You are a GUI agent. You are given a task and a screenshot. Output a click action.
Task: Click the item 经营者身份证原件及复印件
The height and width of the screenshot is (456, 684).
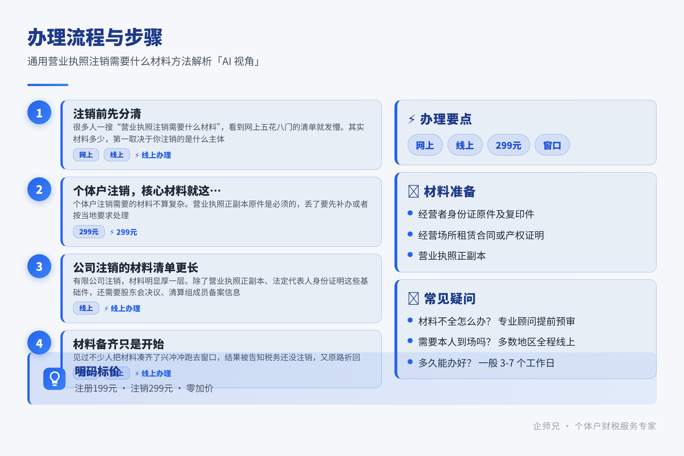[476, 214]
